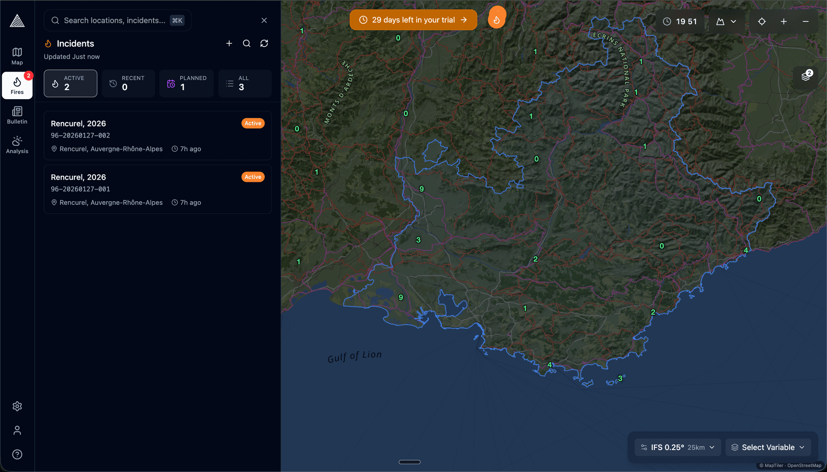Click the trial days remaining banner
Viewport: 827px width, 472px height.
pos(413,20)
